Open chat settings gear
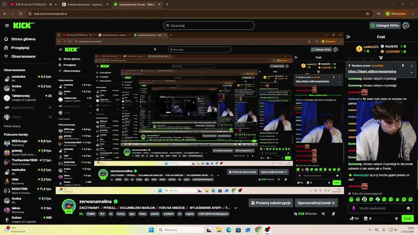Viewport: 418px width, 235px height. click(x=396, y=219)
